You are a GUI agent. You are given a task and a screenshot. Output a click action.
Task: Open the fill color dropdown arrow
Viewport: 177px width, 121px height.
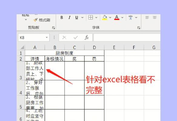[x=110, y=18]
